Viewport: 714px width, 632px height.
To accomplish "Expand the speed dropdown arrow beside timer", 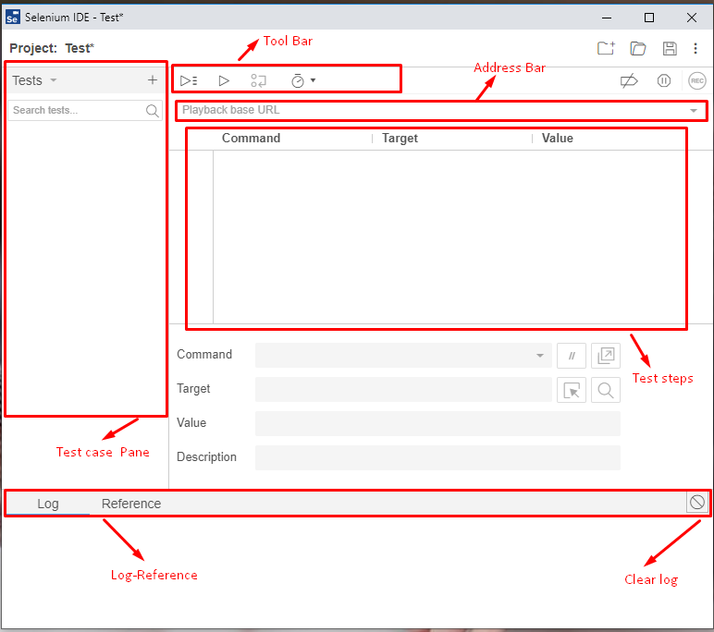I will coord(313,80).
